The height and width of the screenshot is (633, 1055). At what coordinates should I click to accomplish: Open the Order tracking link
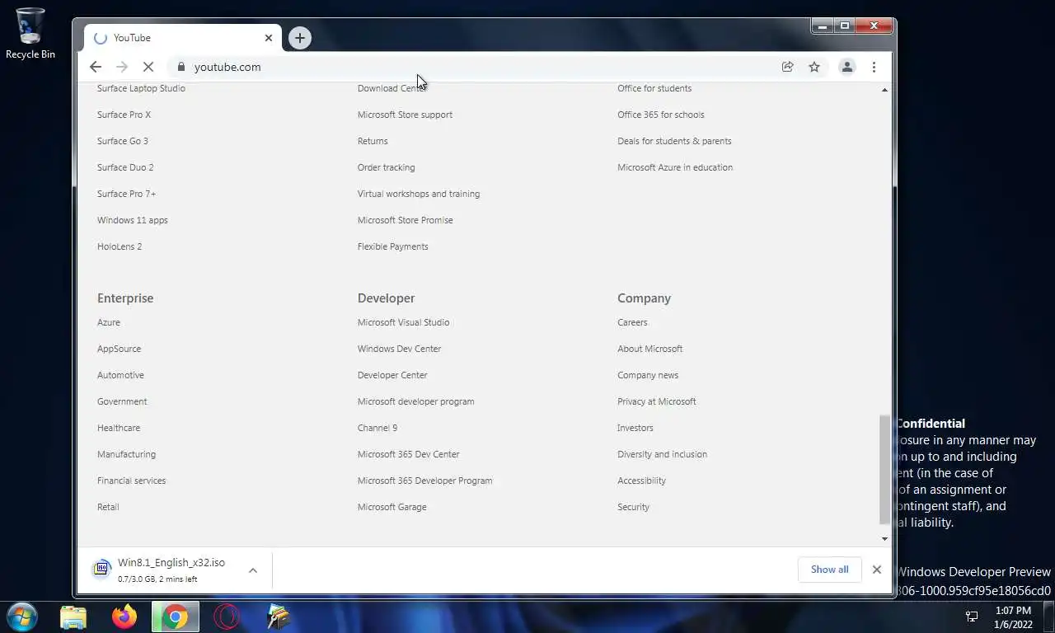386,167
